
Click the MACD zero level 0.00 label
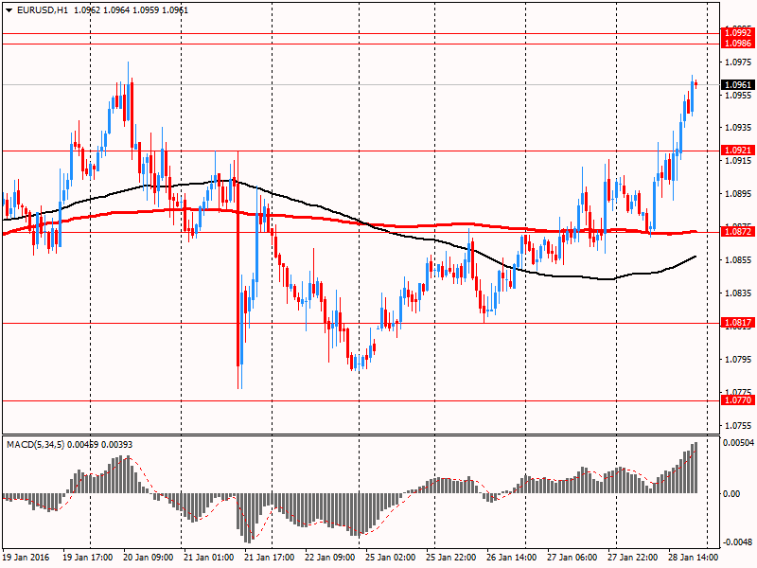pyautogui.click(x=731, y=493)
